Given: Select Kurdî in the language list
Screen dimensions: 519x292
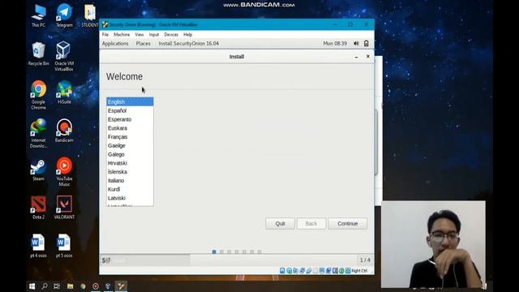Looking at the screenshot, I should [x=130, y=189].
